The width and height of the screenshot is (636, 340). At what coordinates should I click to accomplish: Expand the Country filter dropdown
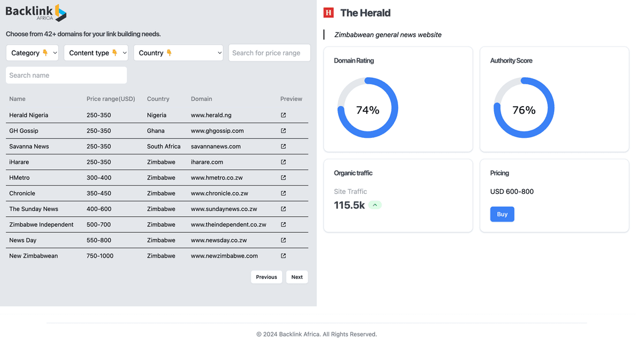[178, 53]
